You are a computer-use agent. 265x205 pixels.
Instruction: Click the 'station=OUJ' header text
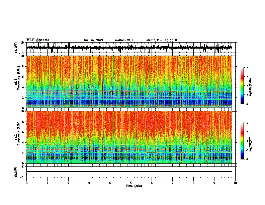pos(124,40)
